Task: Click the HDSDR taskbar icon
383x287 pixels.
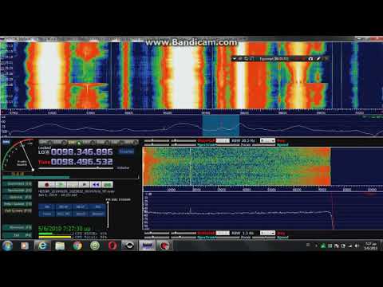Action: 147,246
